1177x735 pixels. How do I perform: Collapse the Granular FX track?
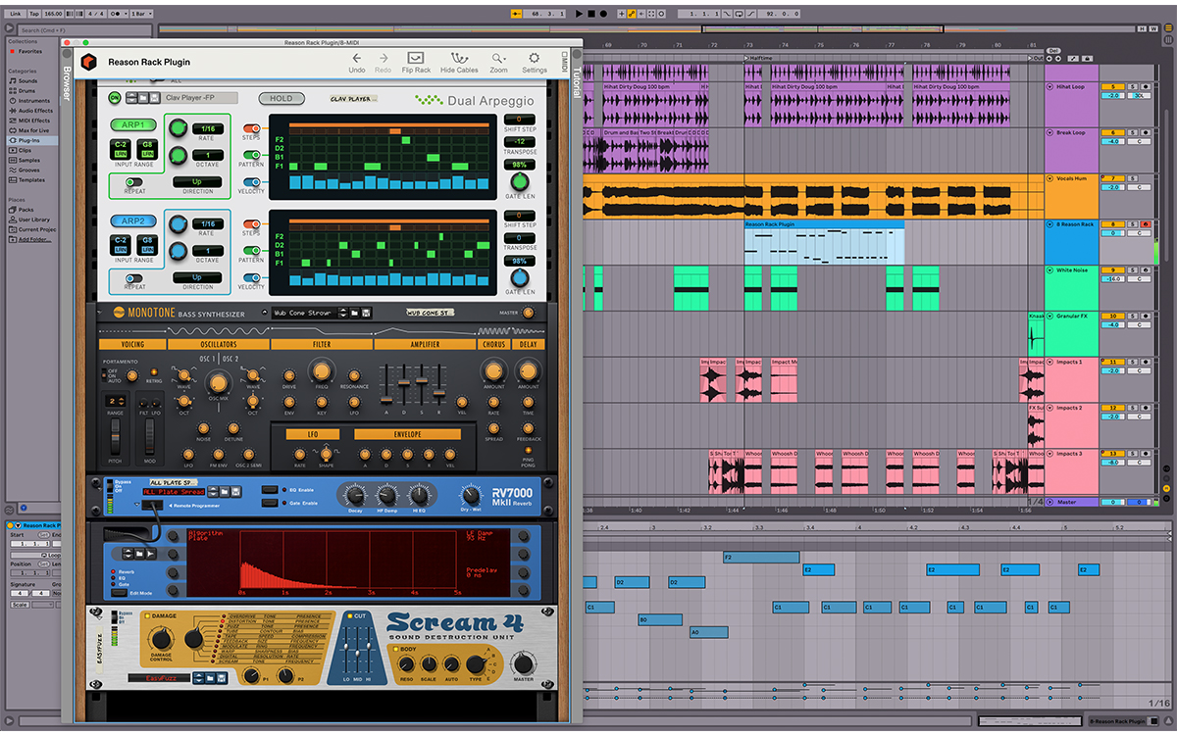click(x=1049, y=316)
